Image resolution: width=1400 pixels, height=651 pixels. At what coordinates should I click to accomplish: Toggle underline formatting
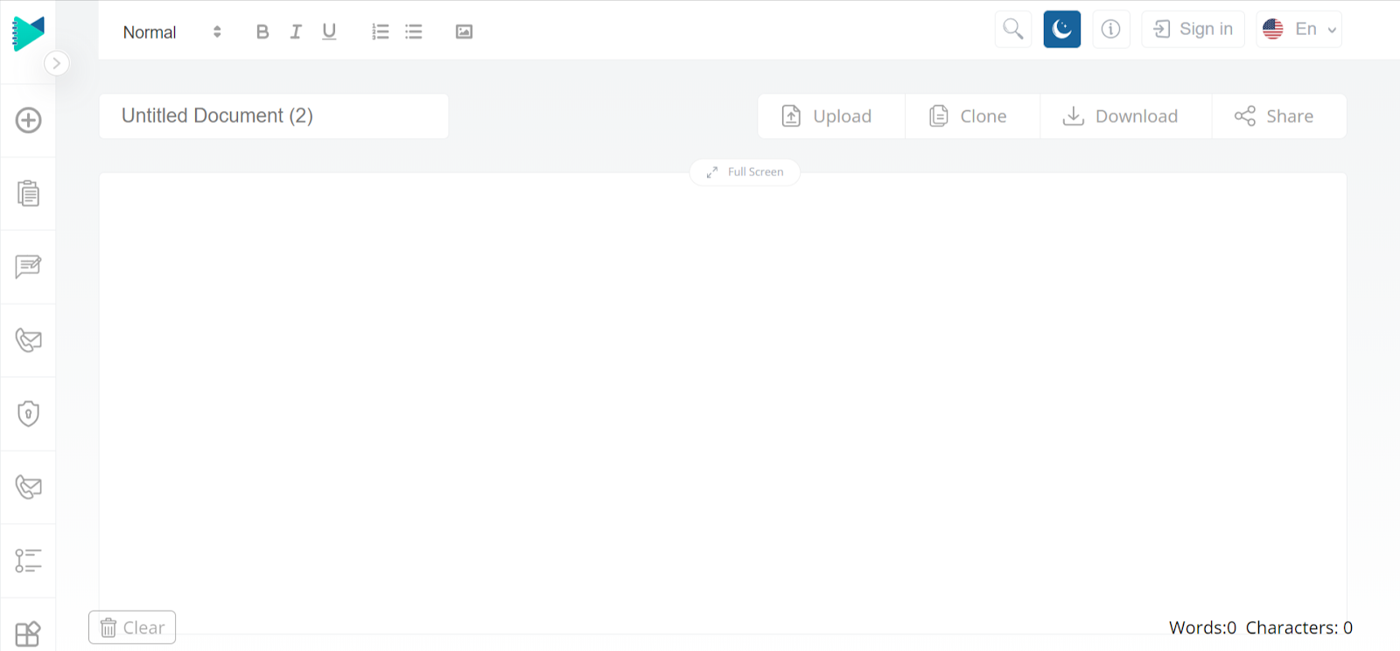pyautogui.click(x=329, y=31)
